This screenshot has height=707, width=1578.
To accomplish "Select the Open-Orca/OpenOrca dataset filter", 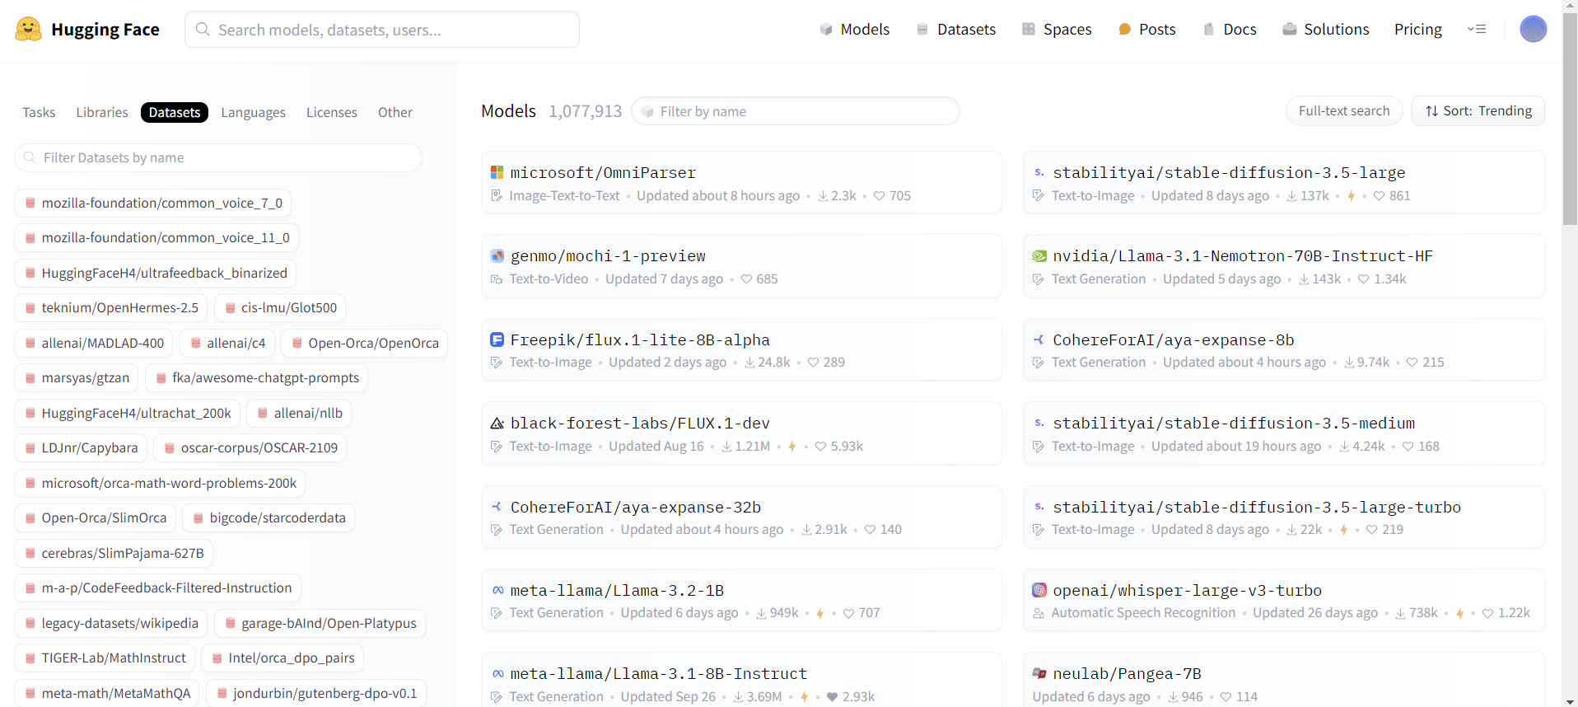I will coord(364,343).
